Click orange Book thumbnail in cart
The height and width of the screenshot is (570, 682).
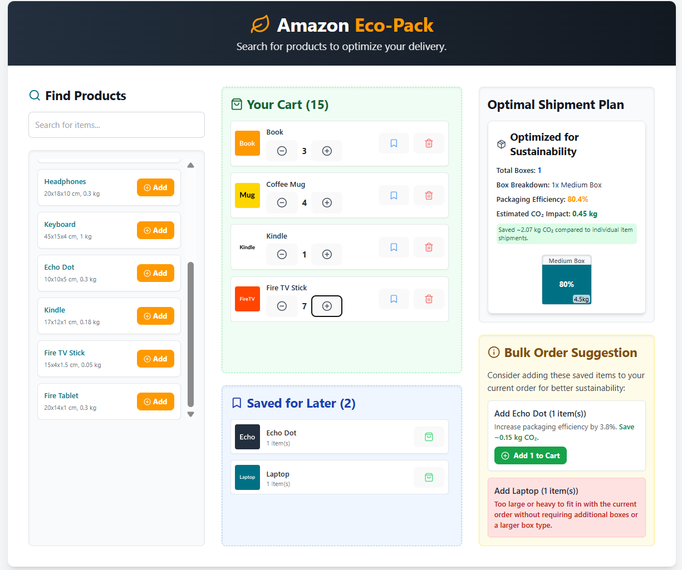click(x=247, y=143)
